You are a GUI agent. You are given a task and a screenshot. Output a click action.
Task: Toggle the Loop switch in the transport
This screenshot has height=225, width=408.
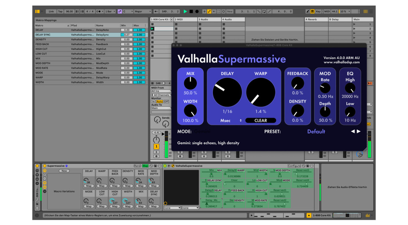tap(264, 12)
